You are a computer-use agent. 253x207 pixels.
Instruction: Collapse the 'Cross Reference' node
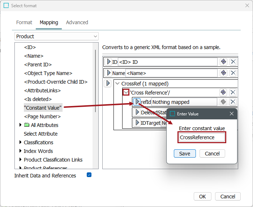coord(126,92)
